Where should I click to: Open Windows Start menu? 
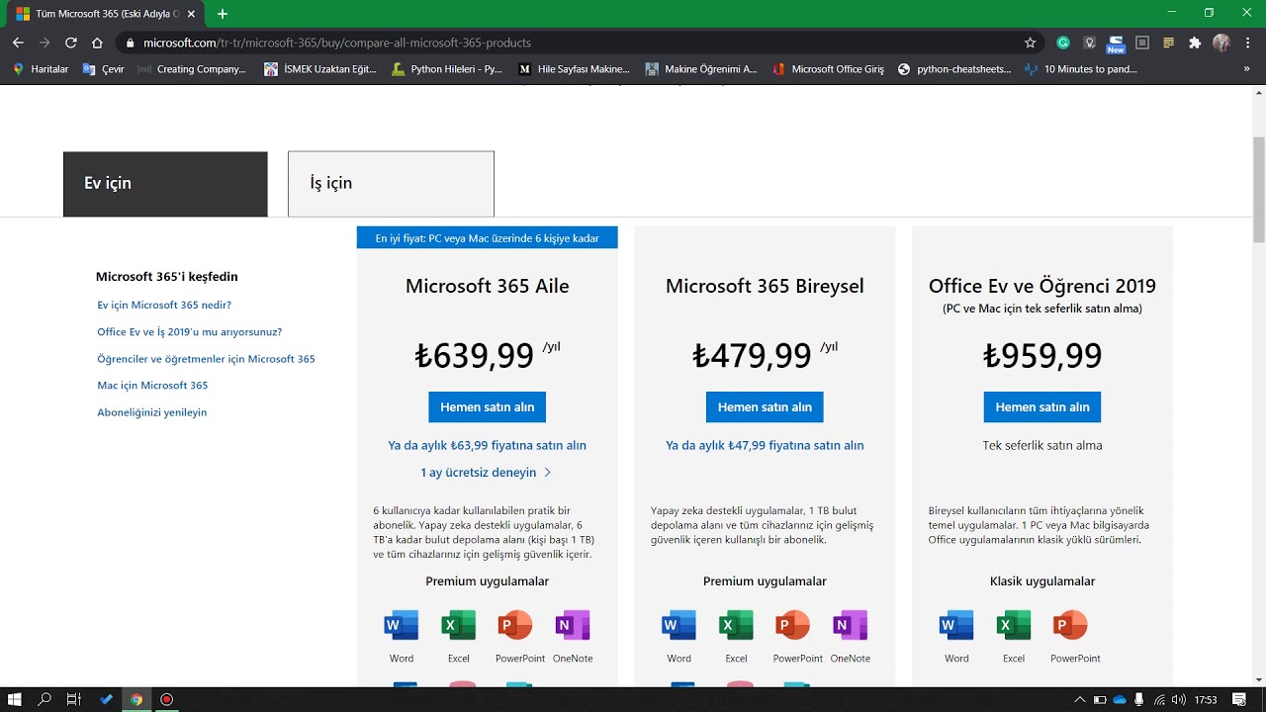click(15, 699)
